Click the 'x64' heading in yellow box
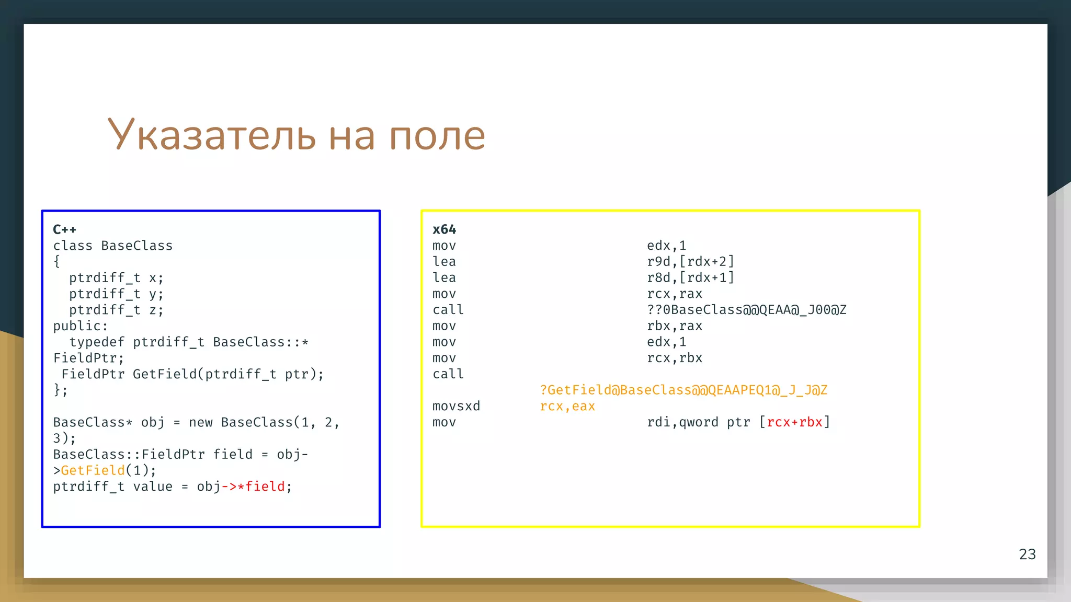The image size is (1071, 602). pos(444,229)
